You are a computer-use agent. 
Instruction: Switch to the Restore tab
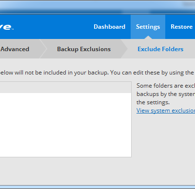pos(181,27)
